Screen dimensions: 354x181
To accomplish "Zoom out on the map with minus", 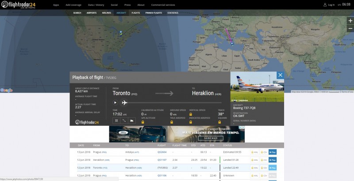I will pyautogui.click(x=350, y=28).
